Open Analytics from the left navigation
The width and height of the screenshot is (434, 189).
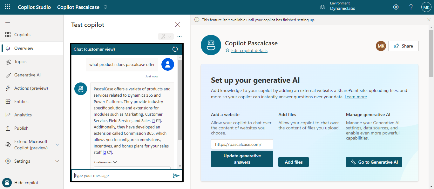[x=23, y=115]
